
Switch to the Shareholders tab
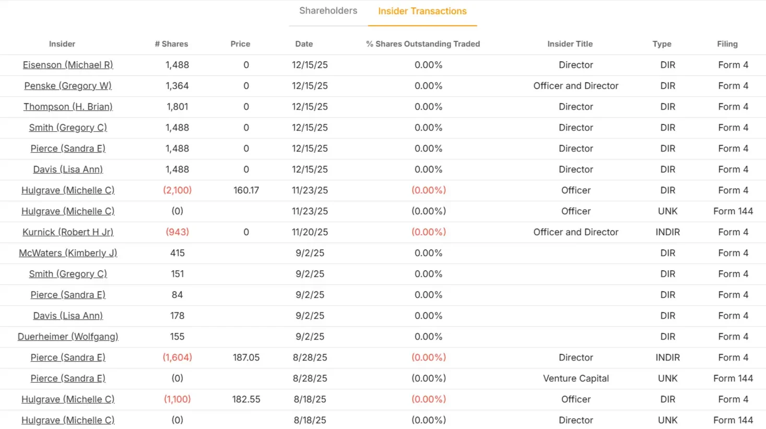tap(328, 11)
